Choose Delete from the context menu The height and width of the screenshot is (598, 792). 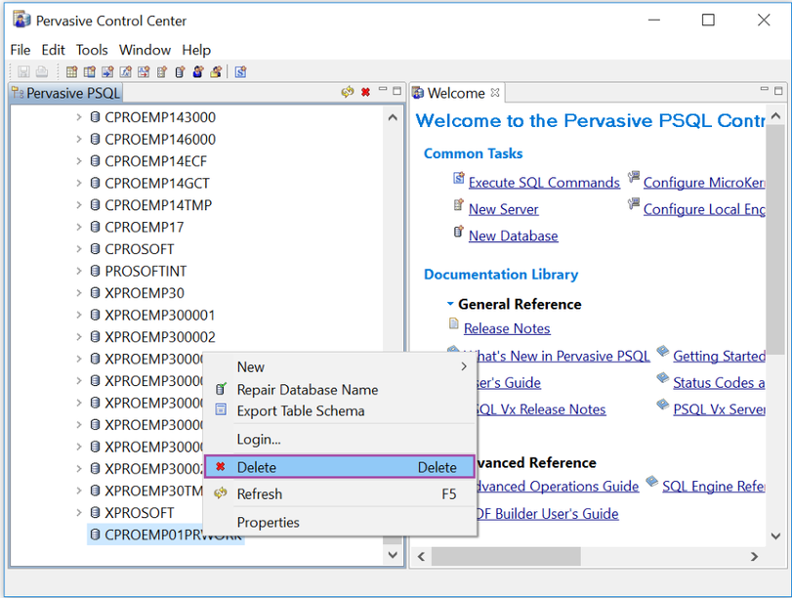pyautogui.click(x=341, y=467)
